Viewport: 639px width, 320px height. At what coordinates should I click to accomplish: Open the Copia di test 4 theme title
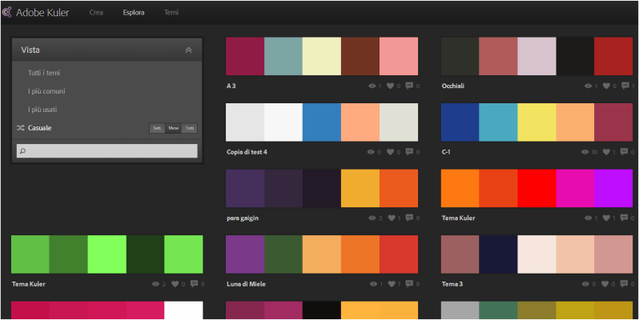pyautogui.click(x=247, y=152)
